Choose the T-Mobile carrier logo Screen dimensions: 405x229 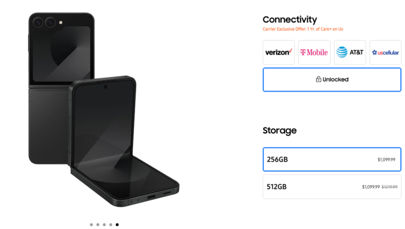[314, 52]
